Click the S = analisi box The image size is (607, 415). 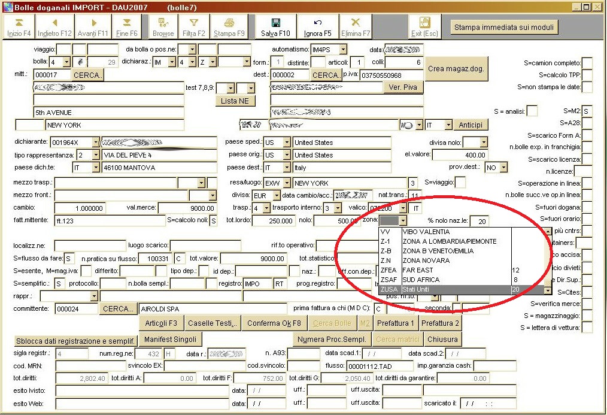532,111
